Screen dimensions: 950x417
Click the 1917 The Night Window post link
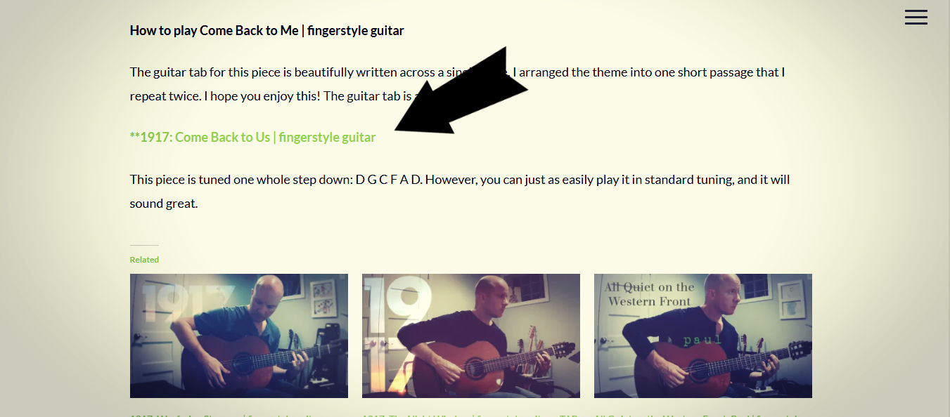click(x=471, y=415)
